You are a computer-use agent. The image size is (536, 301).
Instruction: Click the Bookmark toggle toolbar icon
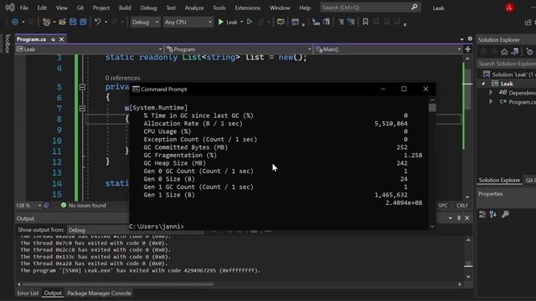365,22
